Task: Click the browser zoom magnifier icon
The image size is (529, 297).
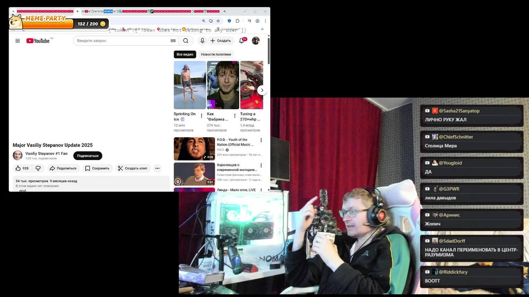Action: (203, 21)
